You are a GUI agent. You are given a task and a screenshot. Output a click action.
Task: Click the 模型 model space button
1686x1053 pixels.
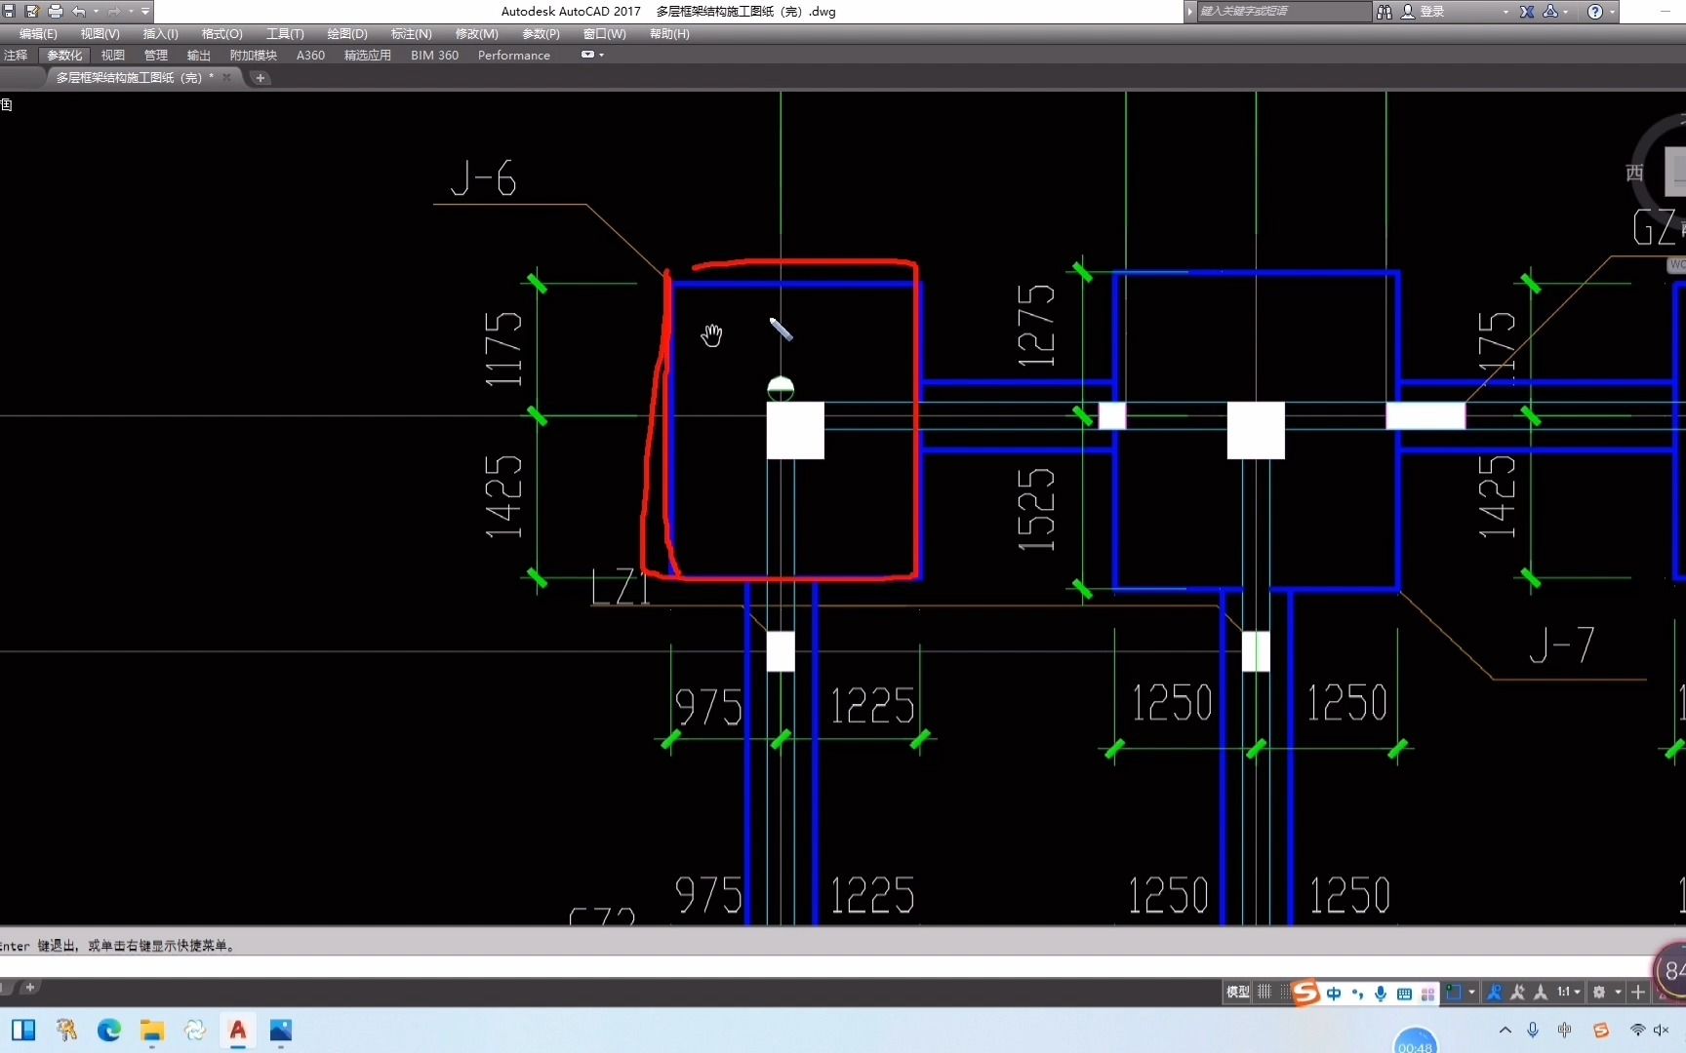point(1238,993)
